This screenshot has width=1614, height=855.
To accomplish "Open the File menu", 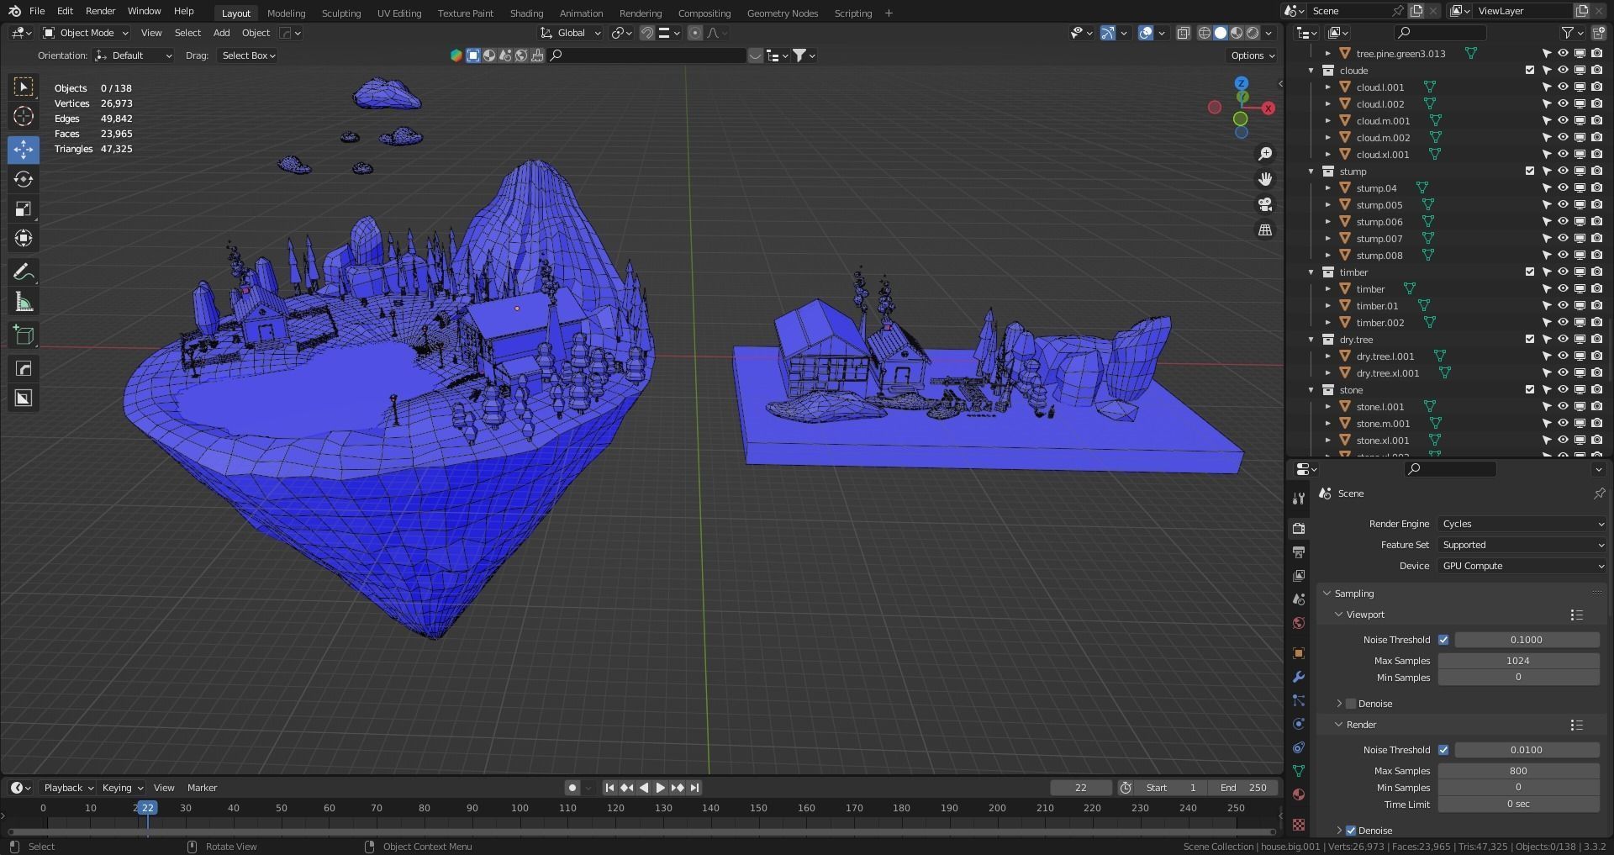I will [37, 11].
